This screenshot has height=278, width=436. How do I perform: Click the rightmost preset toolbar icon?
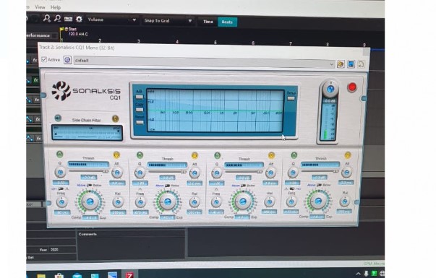click(x=361, y=65)
